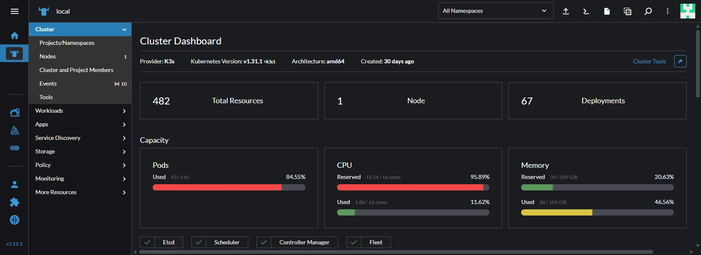Image resolution: width=701 pixels, height=255 pixels.
Task: Click the Capacity heading
Action: point(154,140)
